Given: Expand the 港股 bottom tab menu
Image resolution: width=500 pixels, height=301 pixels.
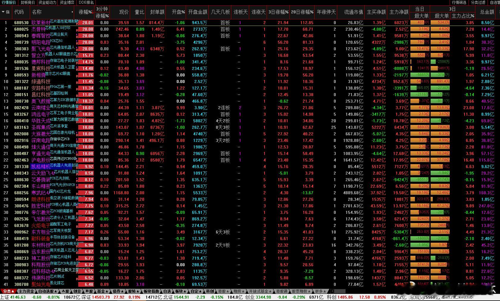Looking at the screenshot, I should 223,291.
